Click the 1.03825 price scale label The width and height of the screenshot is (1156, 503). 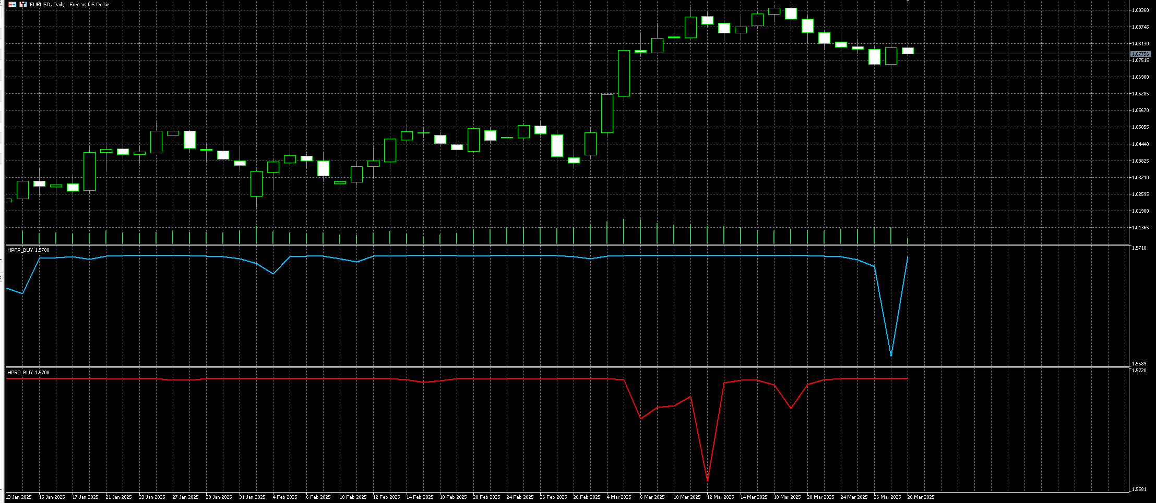click(1140, 161)
